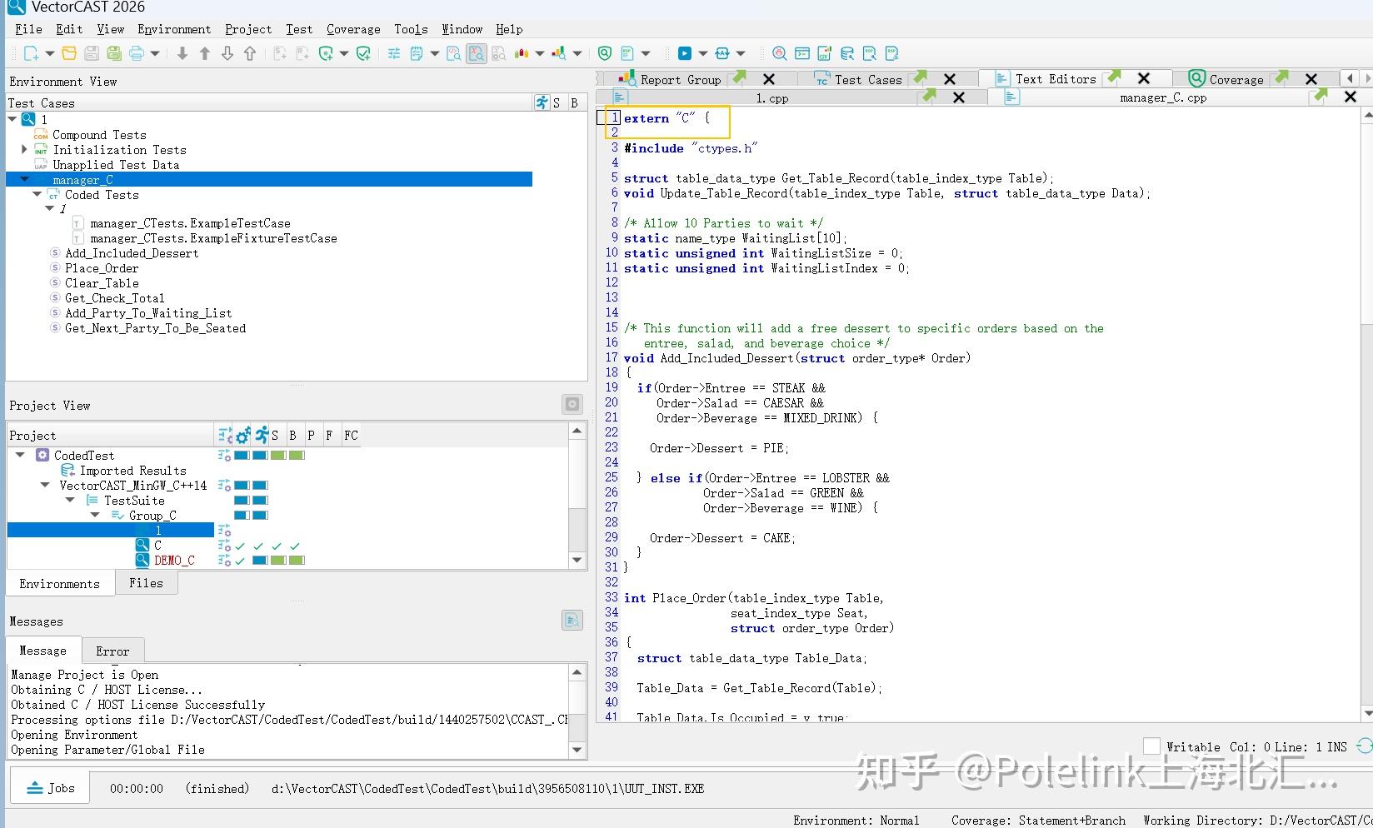Click the green shield with checkmark icon
Image resolution: width=1373 pixels, height=828 pixels.
pyautogui.click(x=363, y=53)
